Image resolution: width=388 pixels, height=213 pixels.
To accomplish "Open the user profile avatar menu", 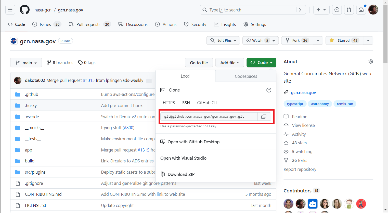I will [373, 10].
